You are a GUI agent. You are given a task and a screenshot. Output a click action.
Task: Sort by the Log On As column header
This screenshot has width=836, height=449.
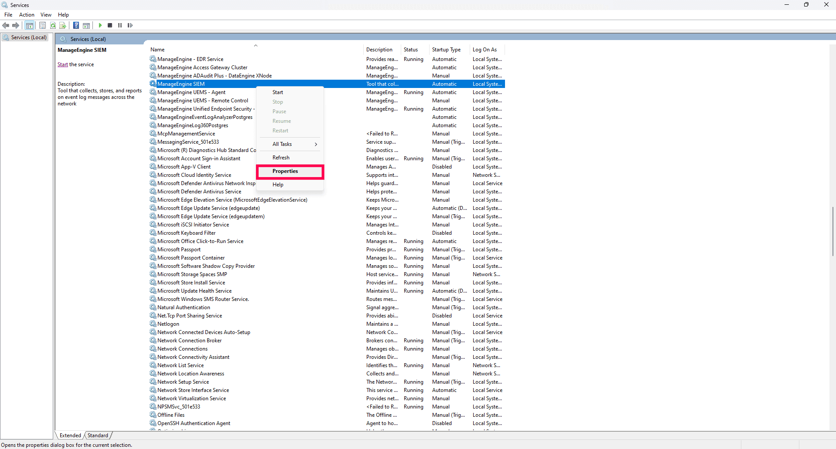(x=488, y=50)
